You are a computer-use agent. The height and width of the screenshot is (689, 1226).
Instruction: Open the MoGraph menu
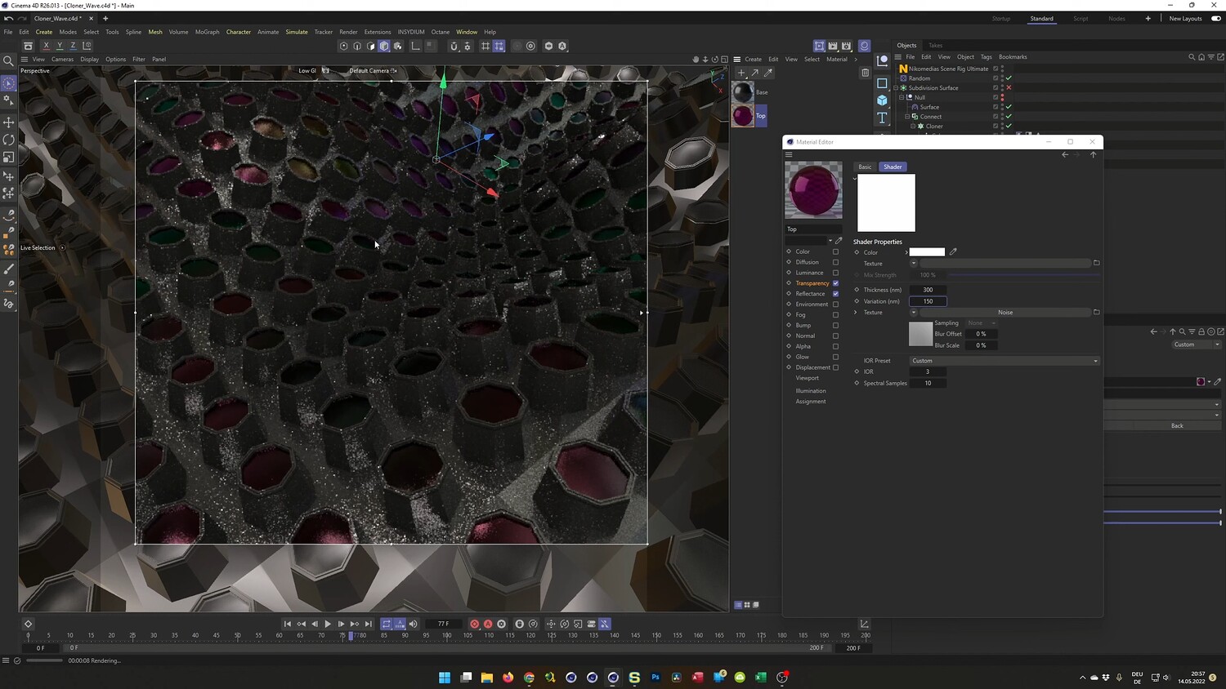tap(207, 32)
